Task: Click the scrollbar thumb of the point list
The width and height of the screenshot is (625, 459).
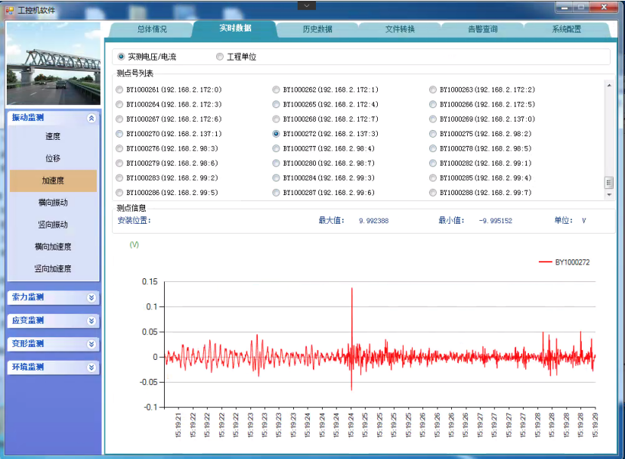Action: pos(609,183)
